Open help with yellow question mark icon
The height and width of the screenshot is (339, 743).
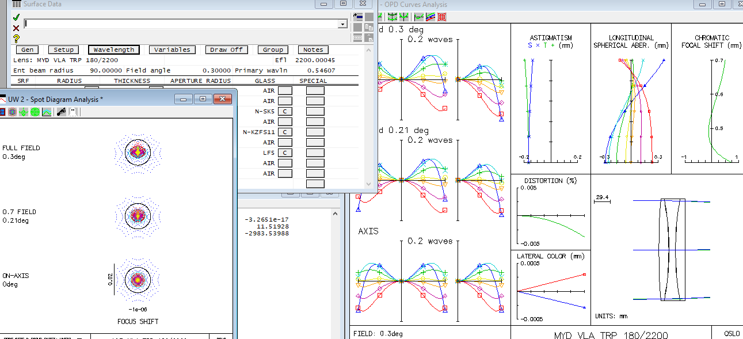coord(16,39)
